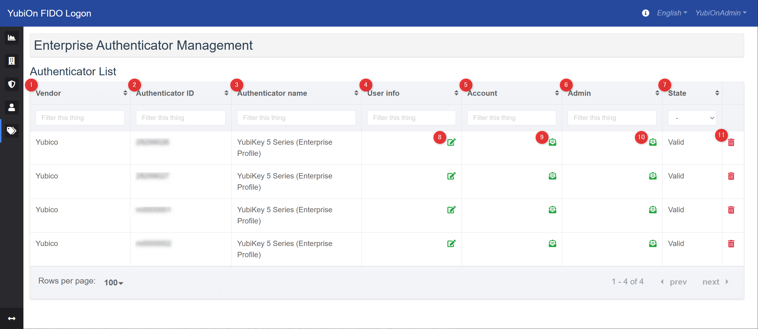Image resolution: width=758 pixels, height=329 pixels.
Task: Delete the second authenticator row
Action: [x=731, y=176]
